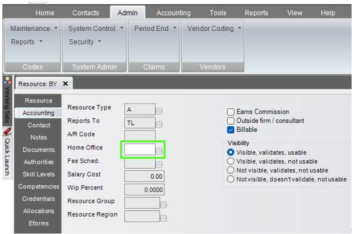352x234 pixels.
Task: Switch to the Accounting ribbon tab
Action: (174, 13)
